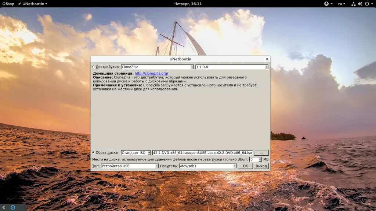Browse for image with the ... button

(261, 153)
